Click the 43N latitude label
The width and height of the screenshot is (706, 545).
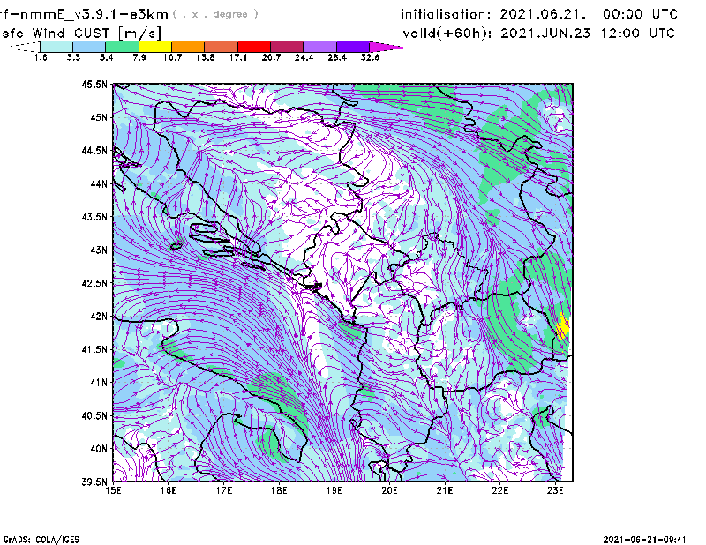click(x=99, y=250)
